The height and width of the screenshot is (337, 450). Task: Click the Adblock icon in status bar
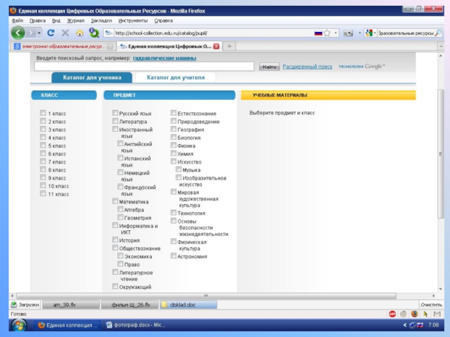[393, 314]
